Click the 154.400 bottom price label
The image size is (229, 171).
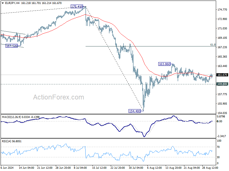coord(135,111)
